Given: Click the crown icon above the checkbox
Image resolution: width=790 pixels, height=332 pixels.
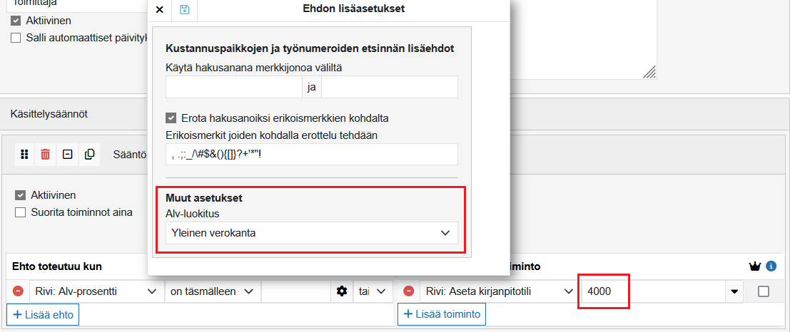Looking at the screenshot, I should pyautogui.click(x=755, y=266).
